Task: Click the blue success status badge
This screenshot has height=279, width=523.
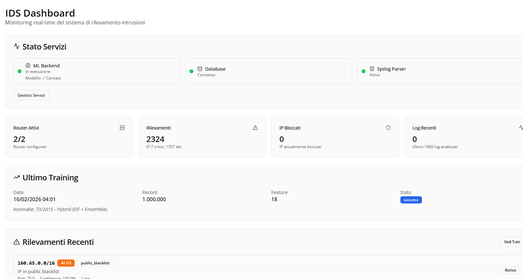Action: 411,200
